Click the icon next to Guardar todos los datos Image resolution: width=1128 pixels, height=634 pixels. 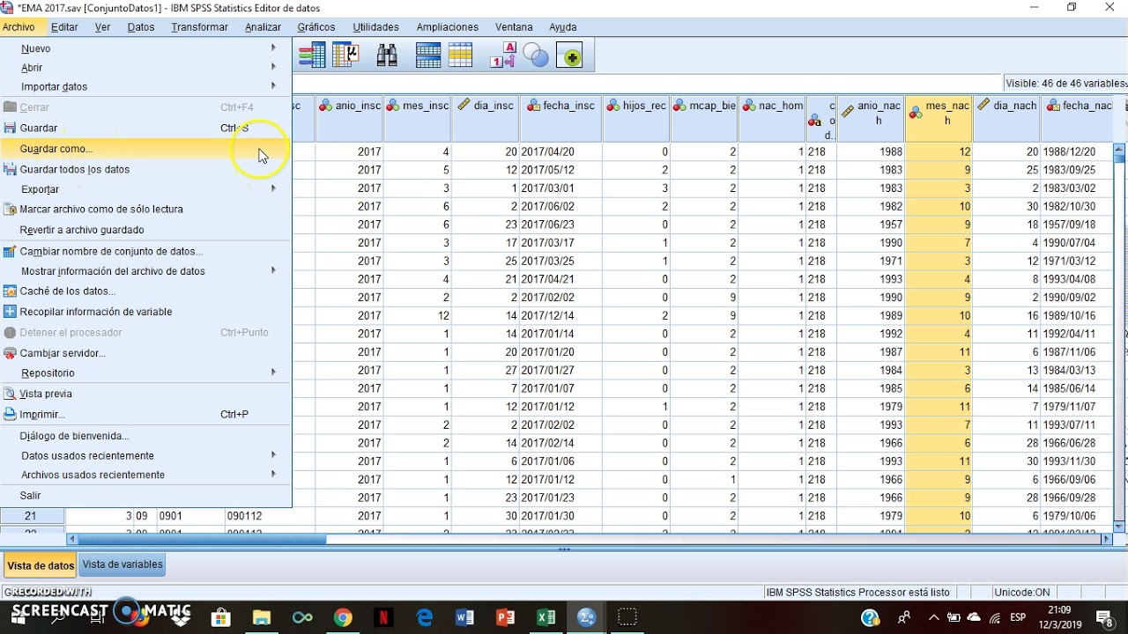pyautogui.click(x=11, y=169)
